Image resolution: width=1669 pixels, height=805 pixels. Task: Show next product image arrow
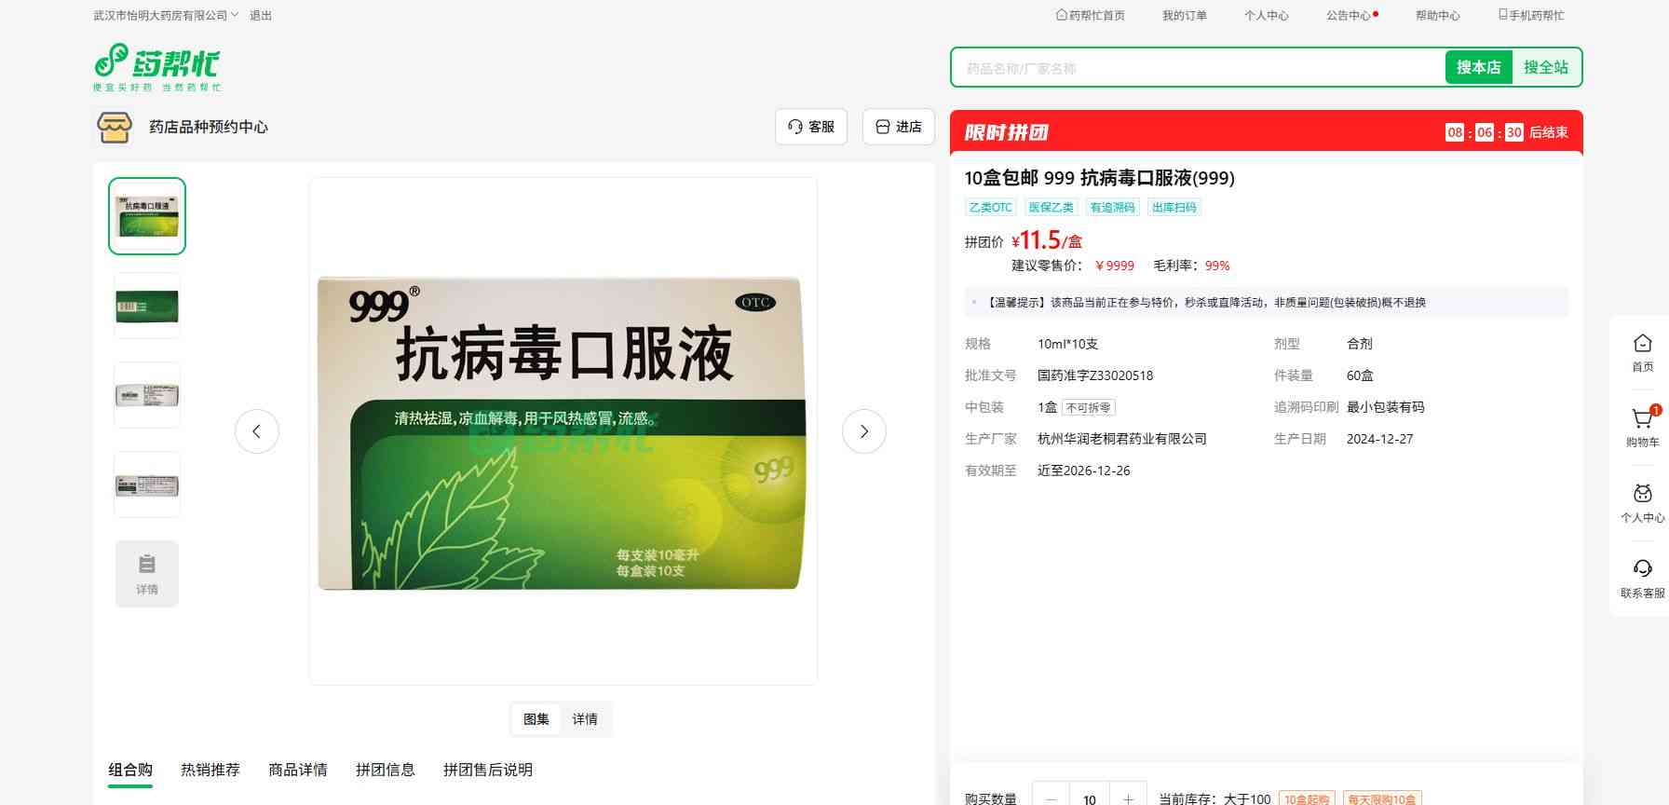click(863, 431)
